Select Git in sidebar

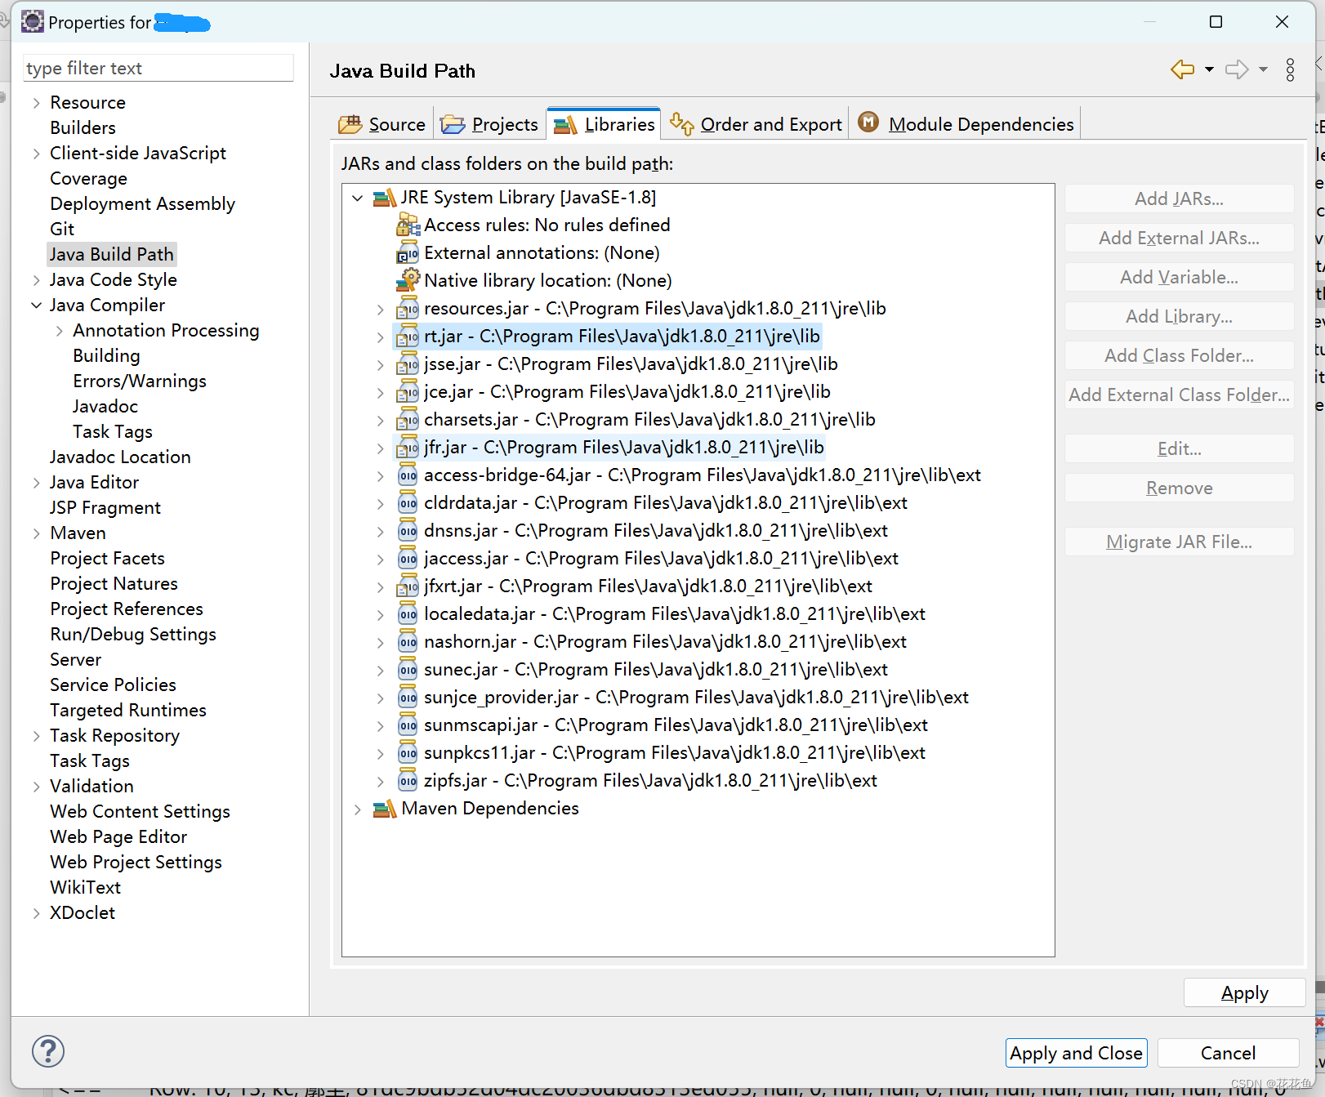[x=61, y=230]
